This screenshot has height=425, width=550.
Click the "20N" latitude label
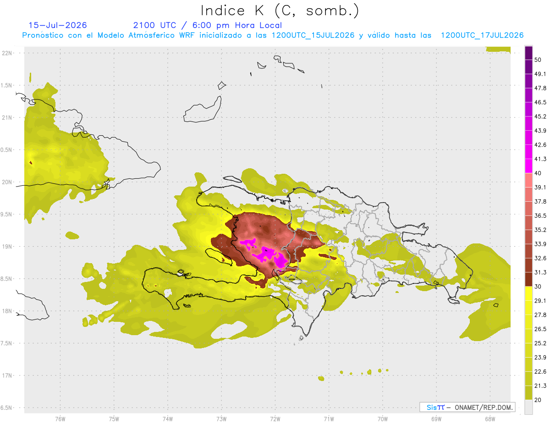point(8,182)
